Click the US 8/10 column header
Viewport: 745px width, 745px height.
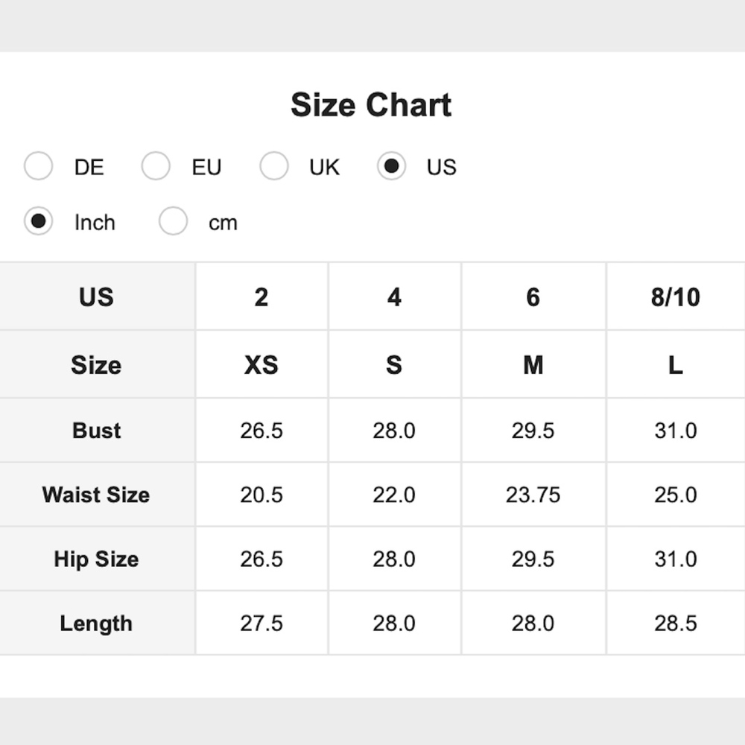(x=675, y=297)
